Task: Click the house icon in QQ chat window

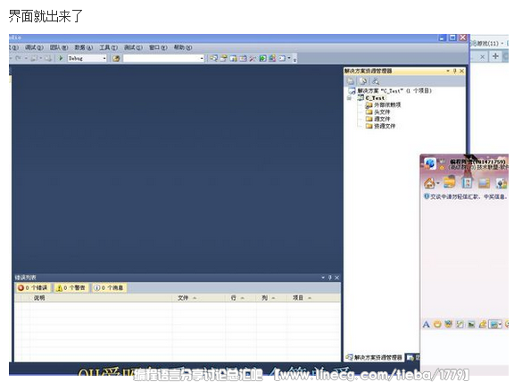Action: coord(429,183)
